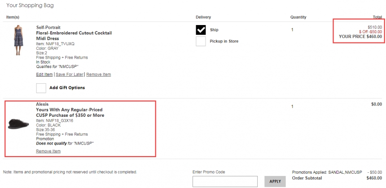386x188 pixels.
Task: Click 'Size:2' on the dress
Action: point(42,53)
